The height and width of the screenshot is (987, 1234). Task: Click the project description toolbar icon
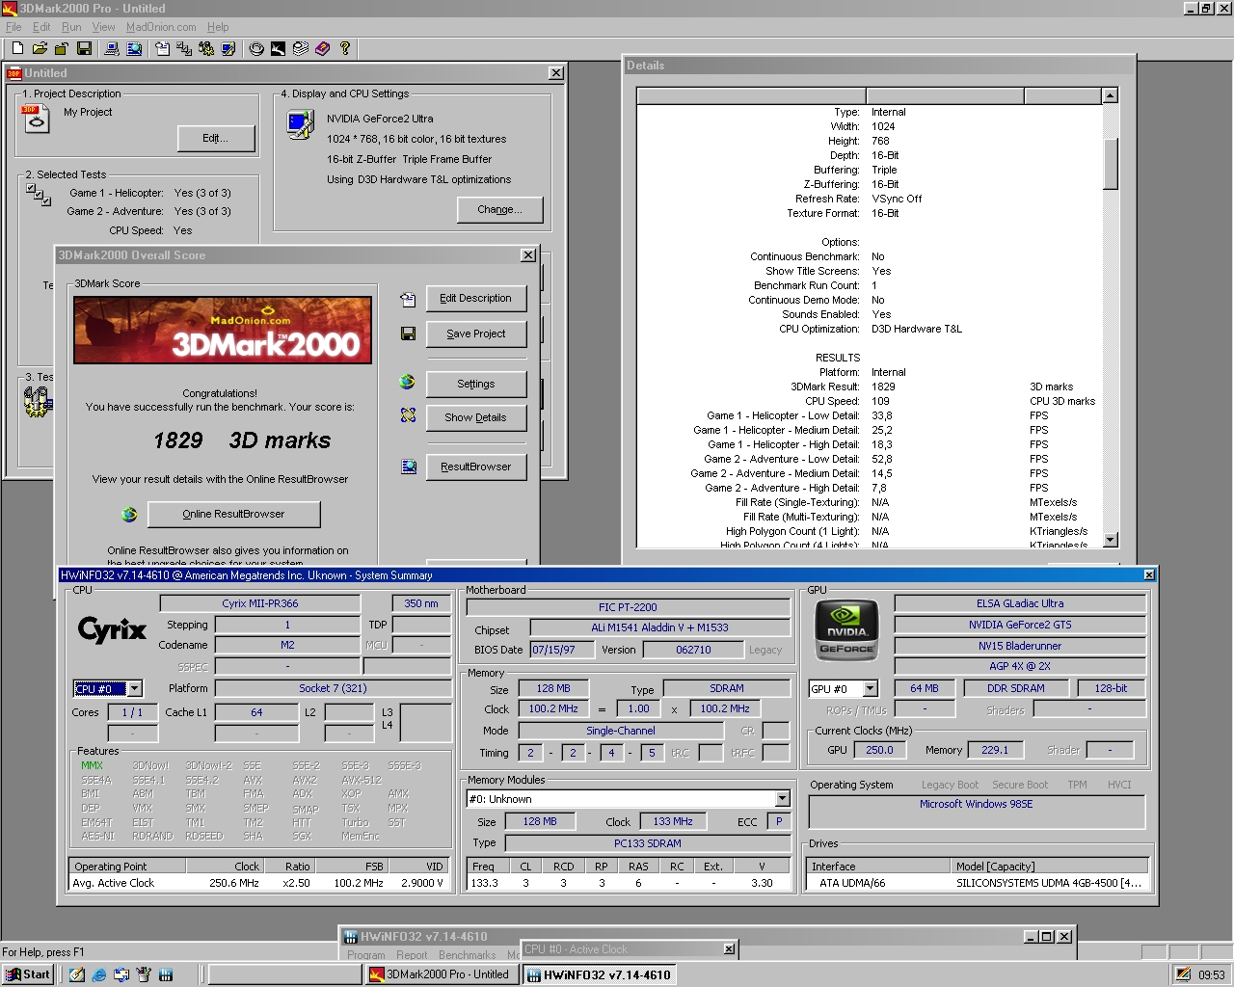click(162, 48)
